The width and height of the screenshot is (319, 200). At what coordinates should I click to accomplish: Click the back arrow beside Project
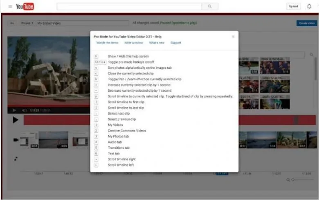[12, 23]
